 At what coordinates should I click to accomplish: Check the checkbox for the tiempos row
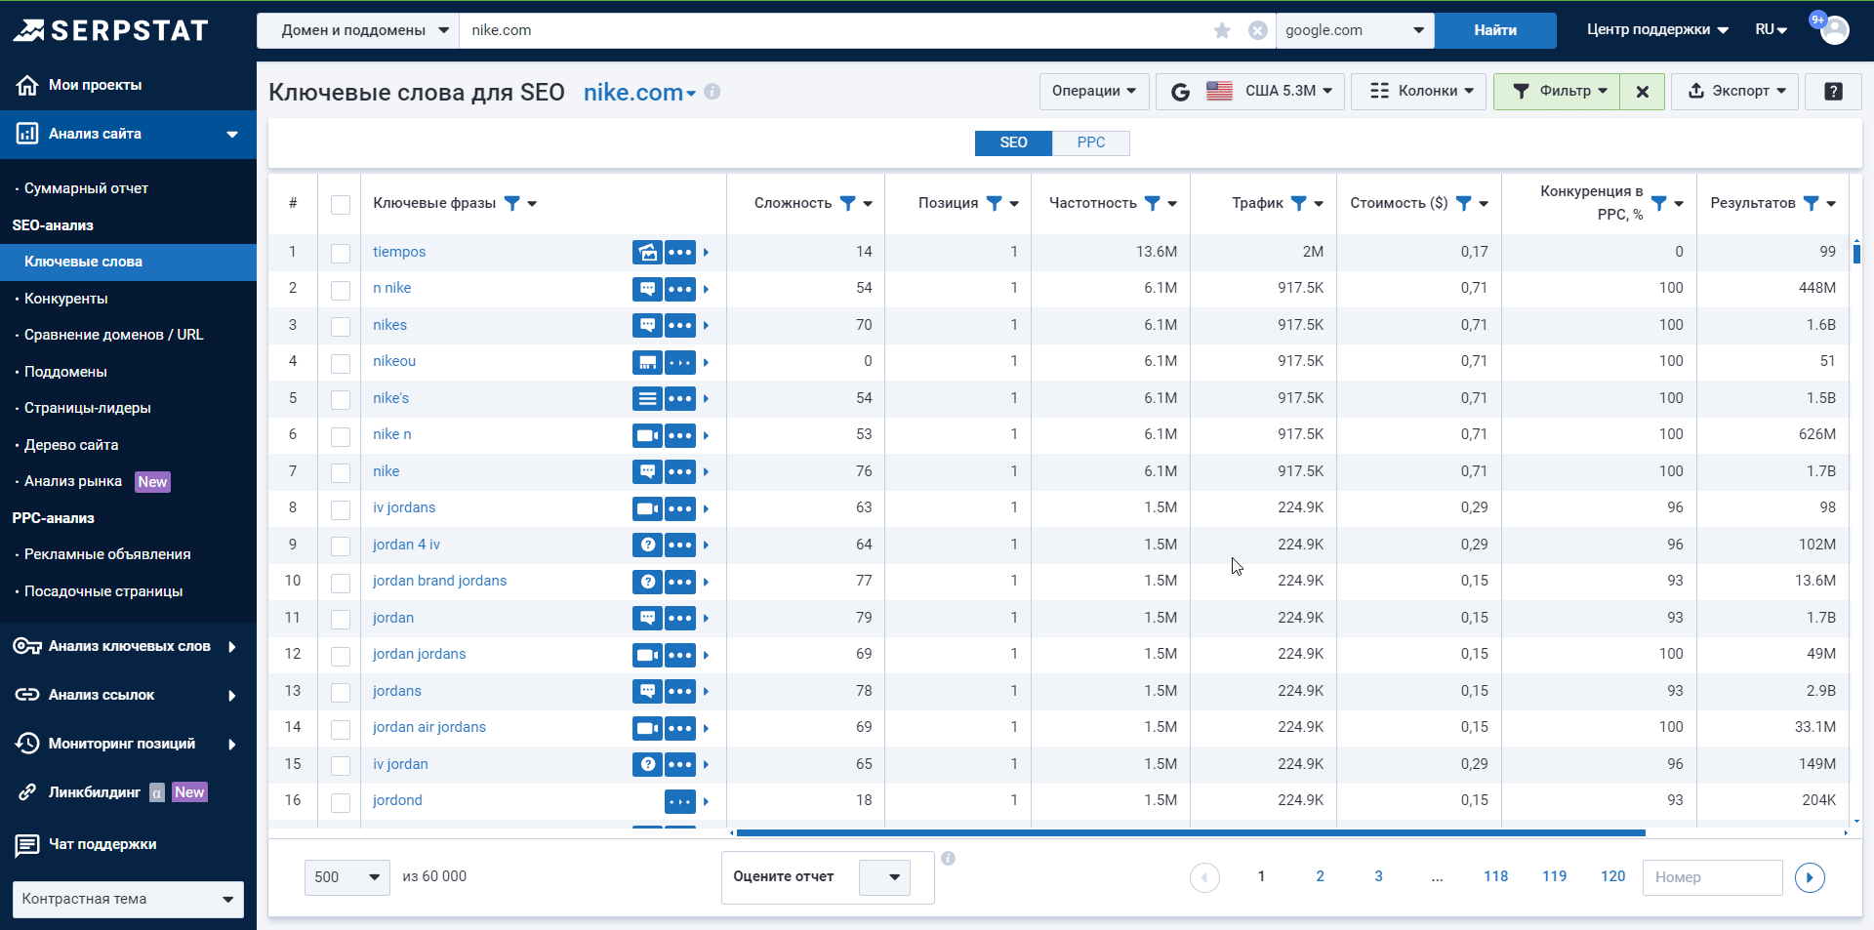341,253
